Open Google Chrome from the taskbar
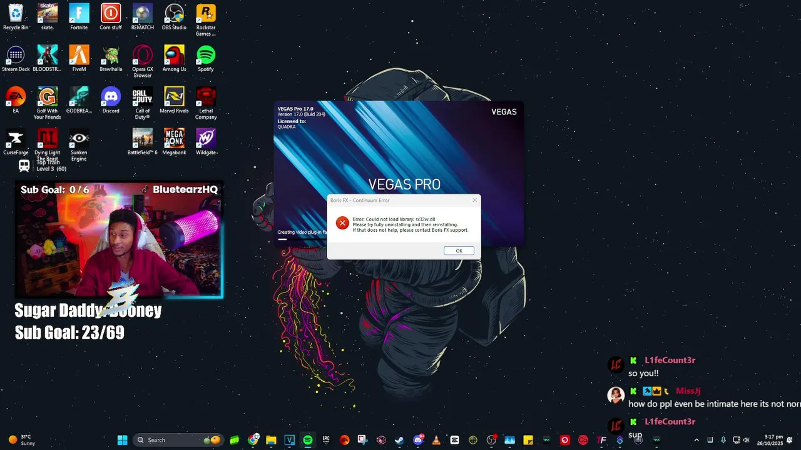The height and width of the screenshot is (450, 801). (x=253, y=440)
